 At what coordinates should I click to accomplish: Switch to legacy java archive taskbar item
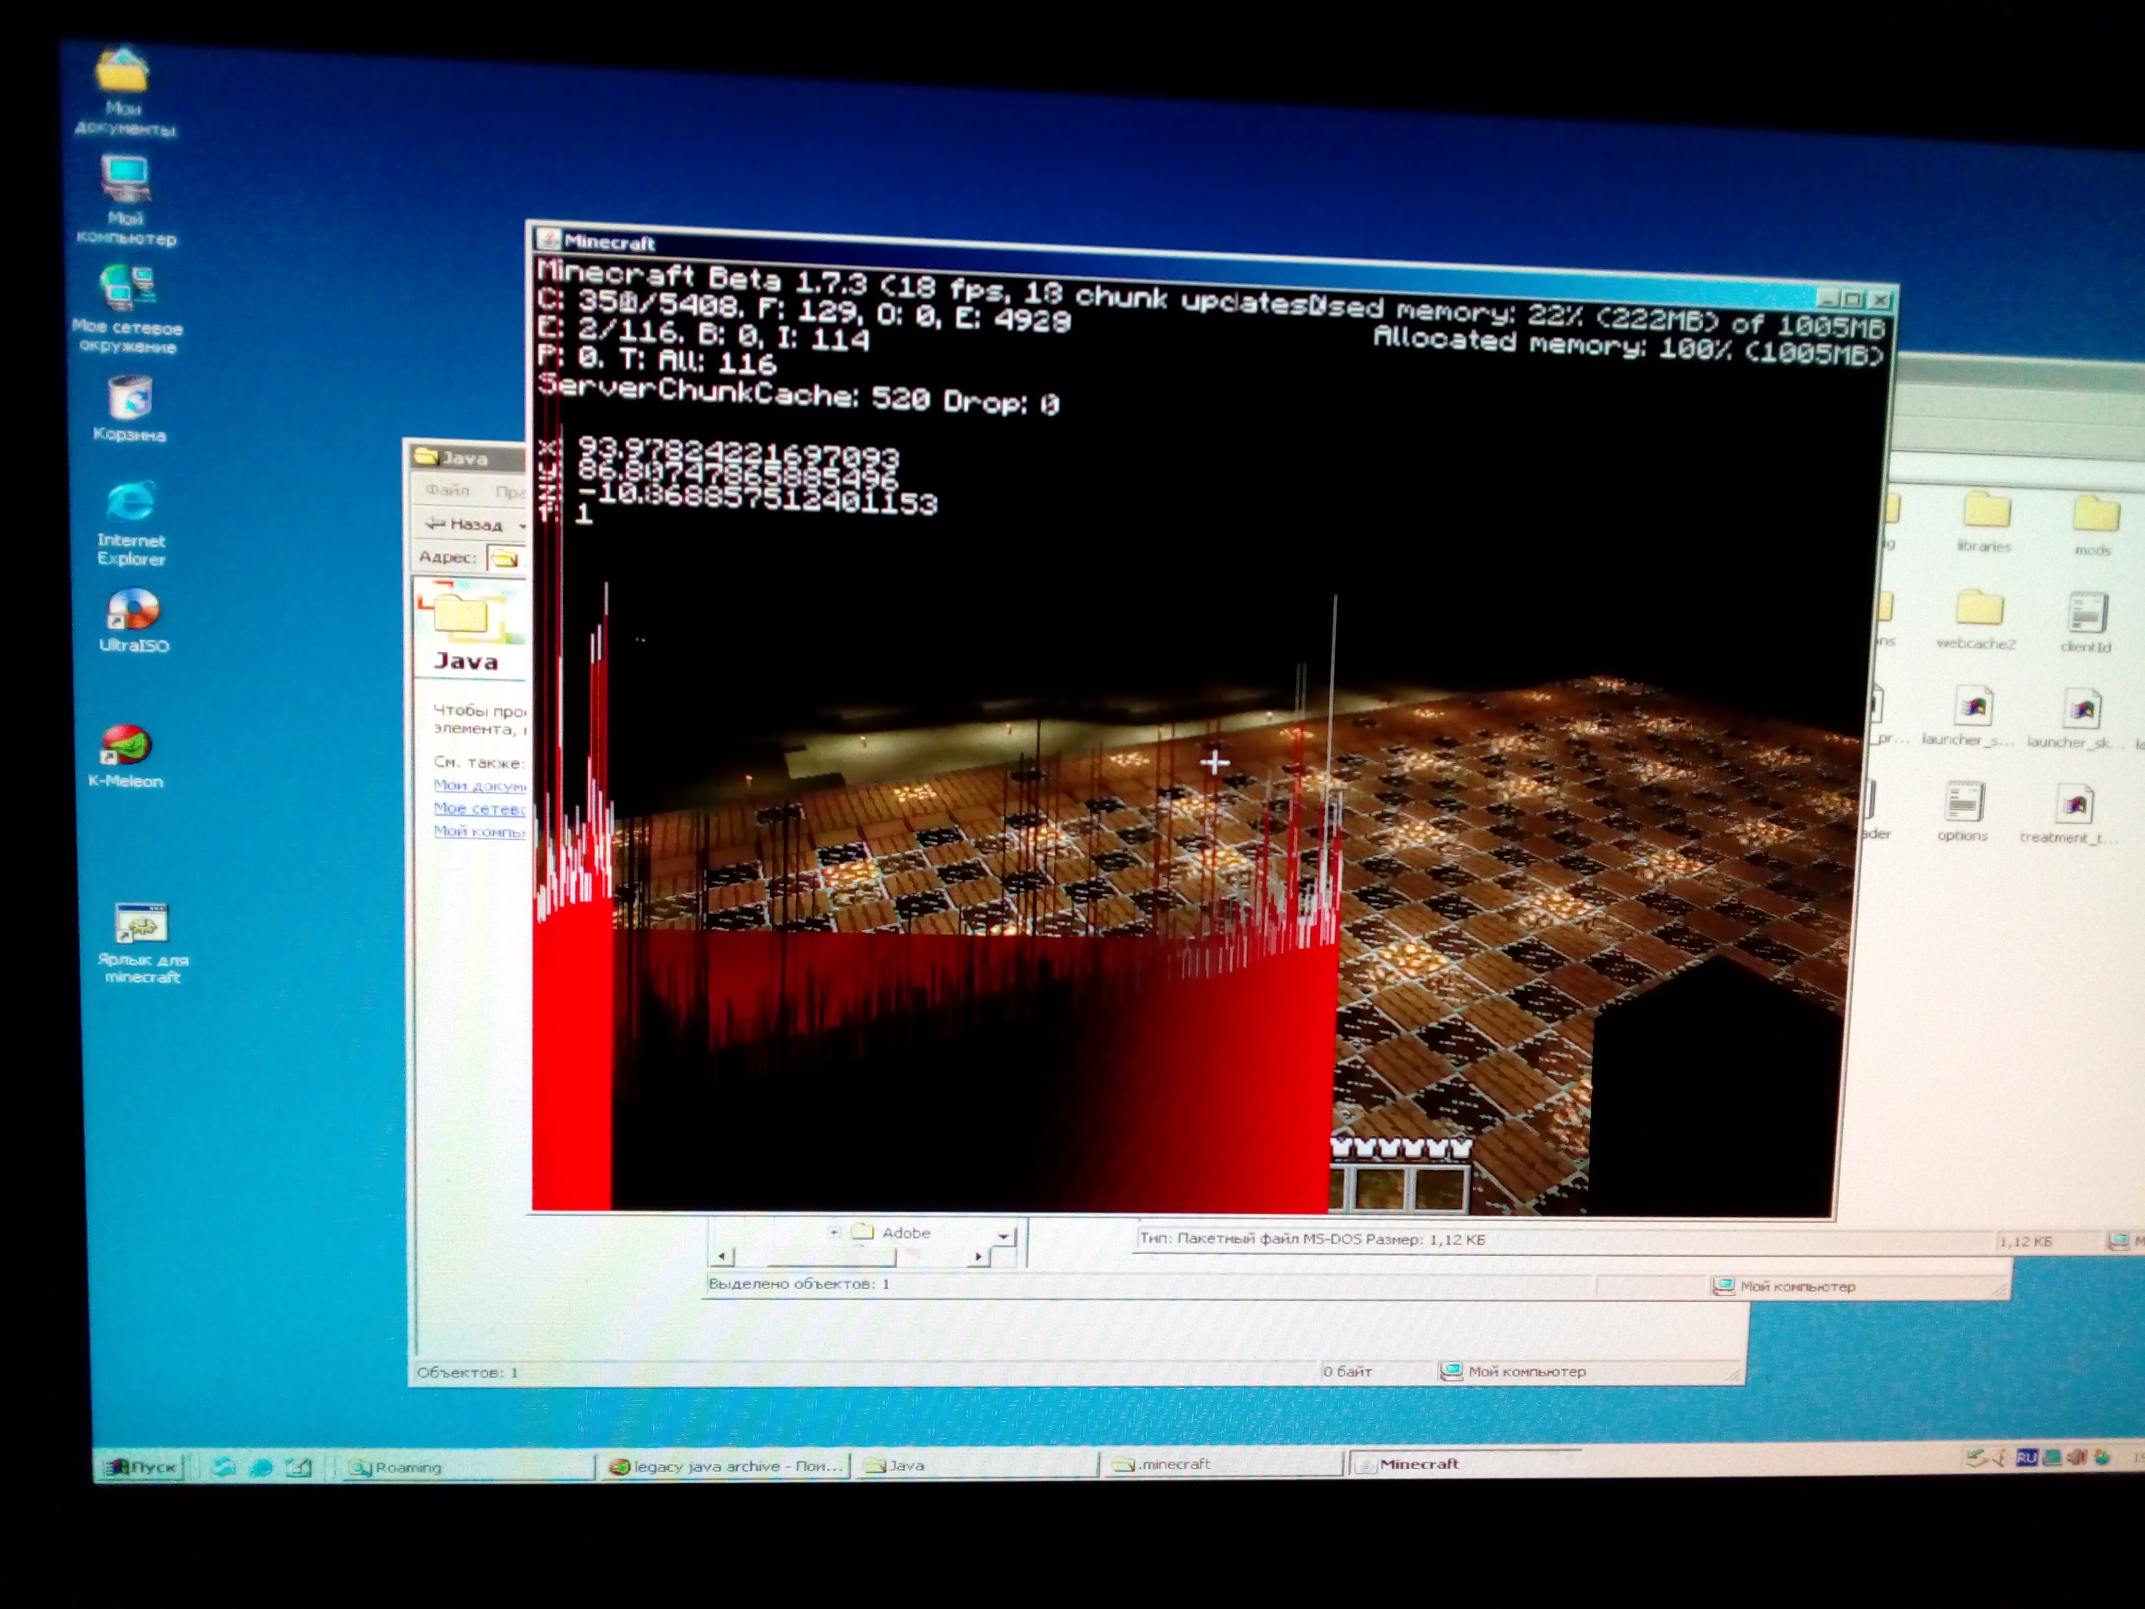(727, 1466)
